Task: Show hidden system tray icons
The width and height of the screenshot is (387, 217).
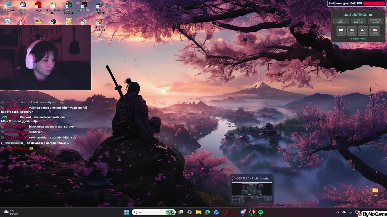Action: 337,212
